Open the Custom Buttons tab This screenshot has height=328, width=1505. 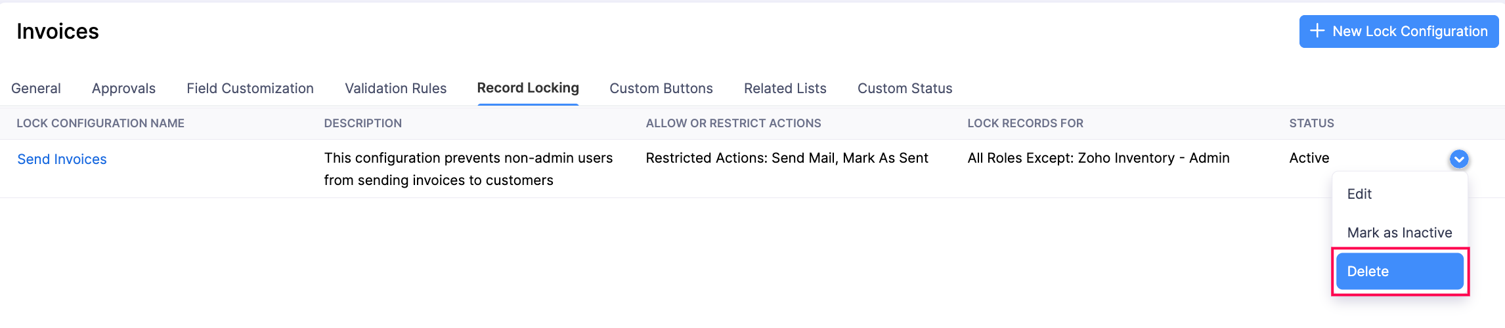coord(661,89)
